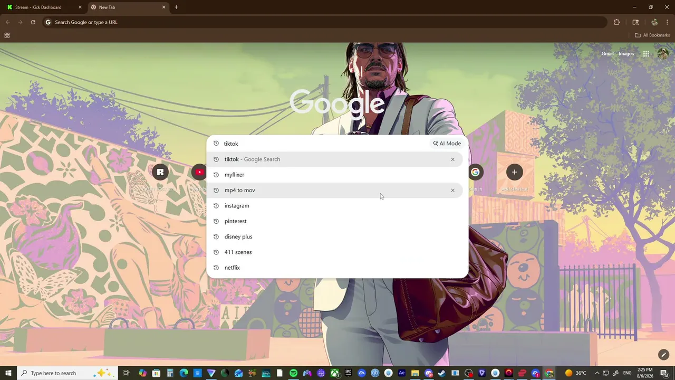
Task: Open OBS Studio from the taskbar
Action: [469, 373]
